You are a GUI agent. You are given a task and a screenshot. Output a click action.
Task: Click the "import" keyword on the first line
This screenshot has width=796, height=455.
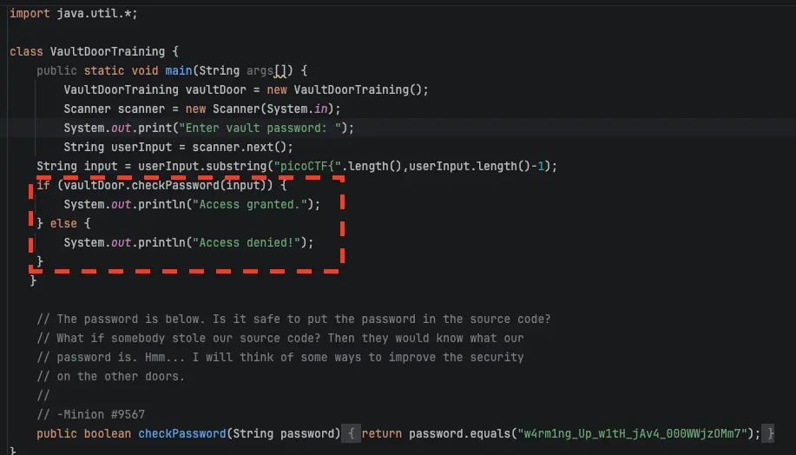[x=30, y=14]
